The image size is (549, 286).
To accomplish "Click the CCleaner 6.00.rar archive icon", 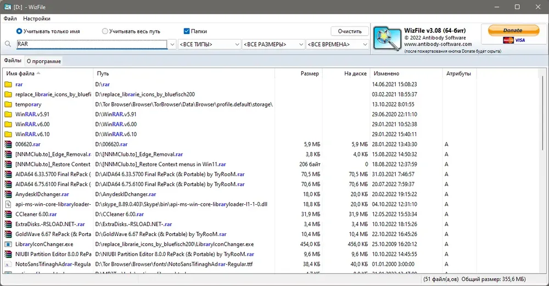I will [x=8, y=214].
